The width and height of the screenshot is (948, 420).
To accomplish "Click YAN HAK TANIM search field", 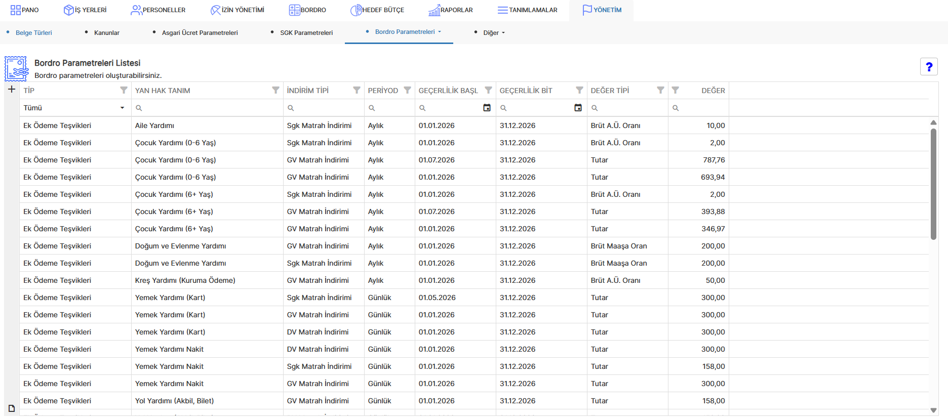I will (208, 108).
